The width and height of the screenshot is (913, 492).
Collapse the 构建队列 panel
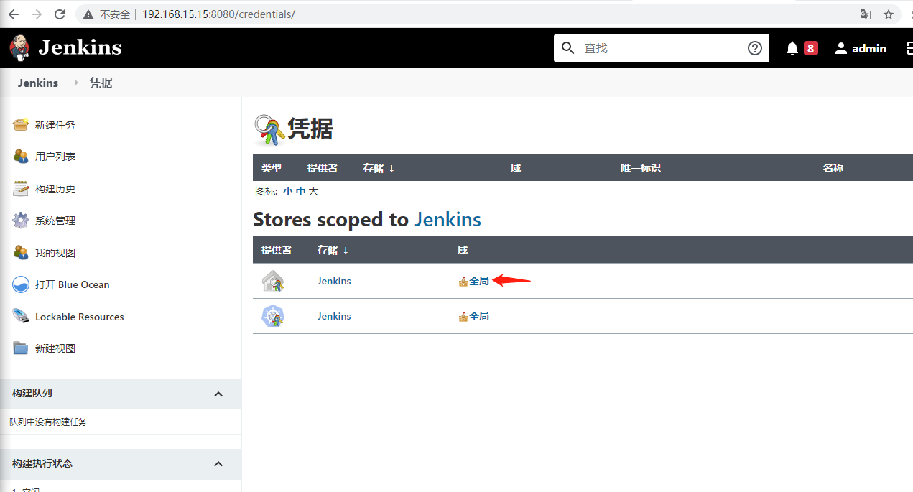click(218, 394)
